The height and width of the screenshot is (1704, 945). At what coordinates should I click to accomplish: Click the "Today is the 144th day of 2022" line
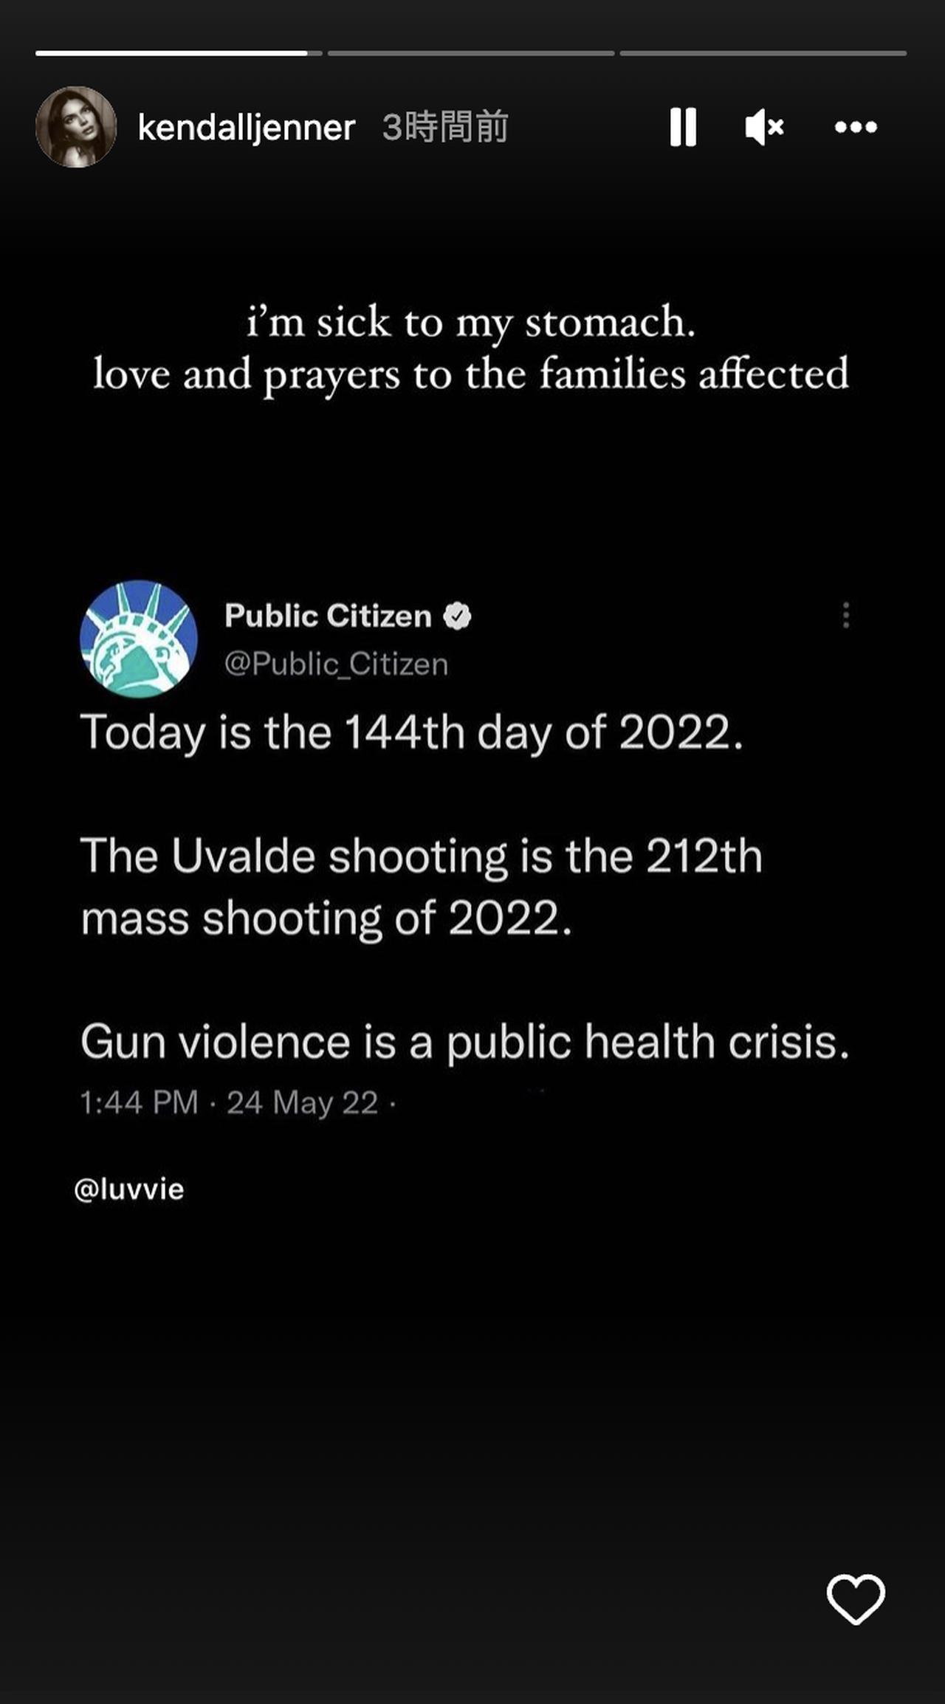click(x=411, y=732)
